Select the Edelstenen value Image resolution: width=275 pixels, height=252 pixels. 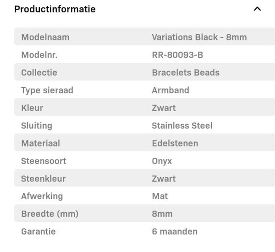tap(175, 143)
